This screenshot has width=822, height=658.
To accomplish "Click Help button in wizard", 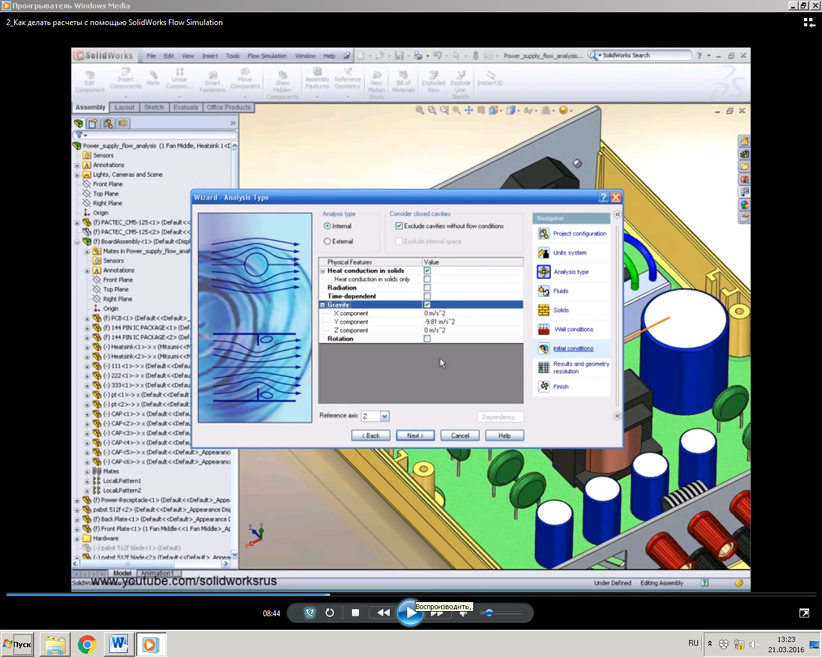I will 505,436.
